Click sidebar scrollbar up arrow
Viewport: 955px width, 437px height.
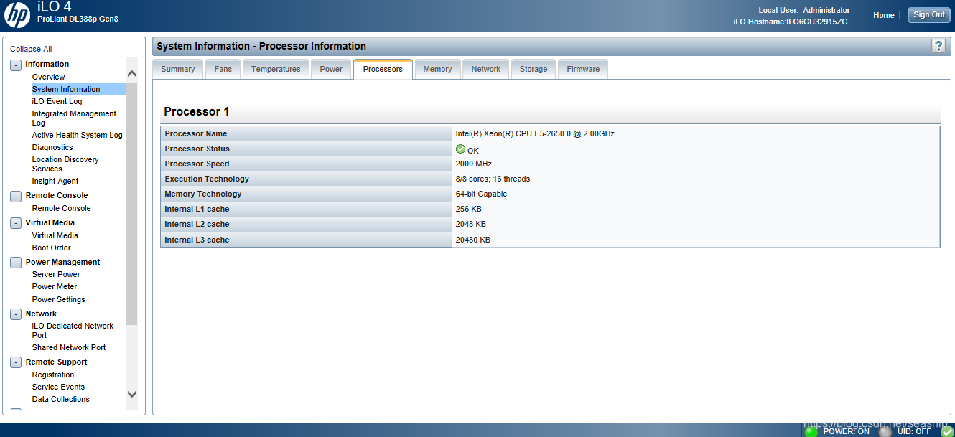tap(131, 73)
